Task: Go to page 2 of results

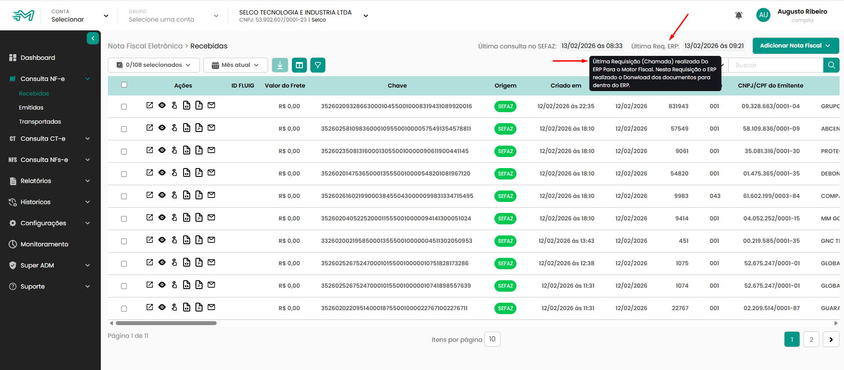Action: coord(811,339)
